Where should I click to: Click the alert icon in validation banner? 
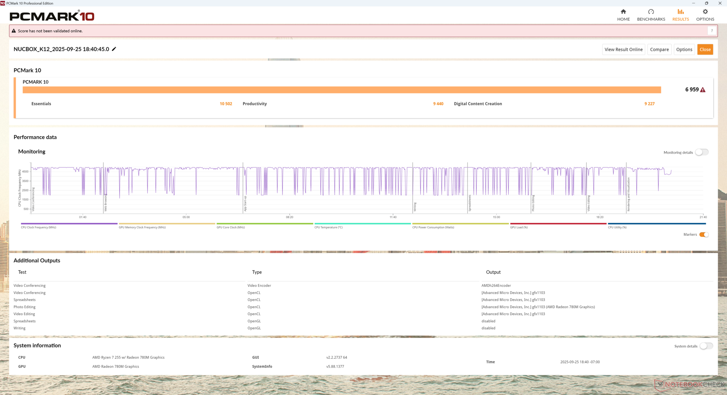click(14, 31)
